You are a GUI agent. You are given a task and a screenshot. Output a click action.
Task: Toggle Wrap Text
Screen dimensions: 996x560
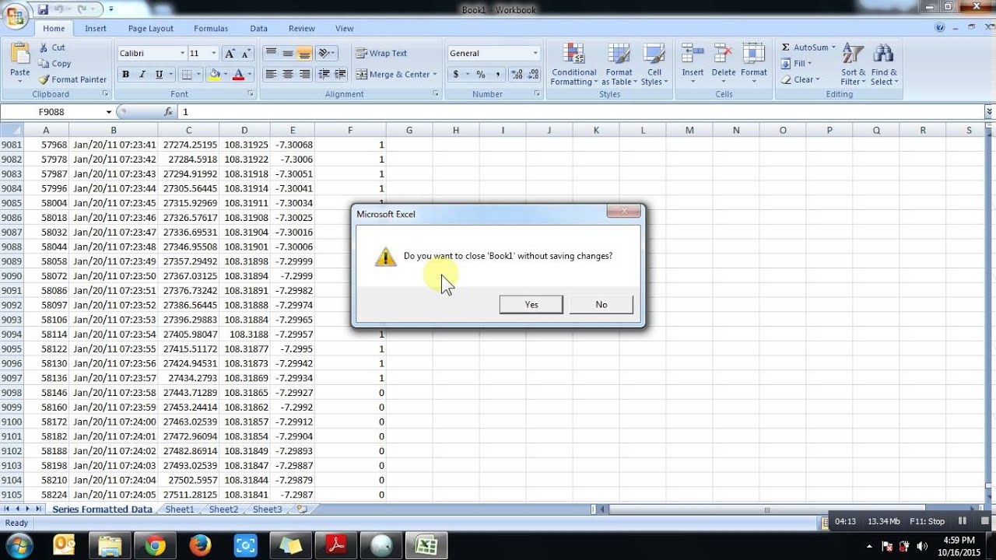(382, 54)
